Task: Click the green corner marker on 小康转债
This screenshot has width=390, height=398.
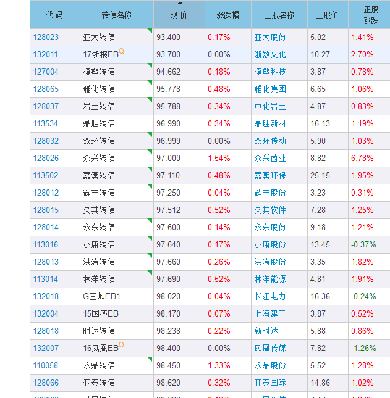Action: 150,238
